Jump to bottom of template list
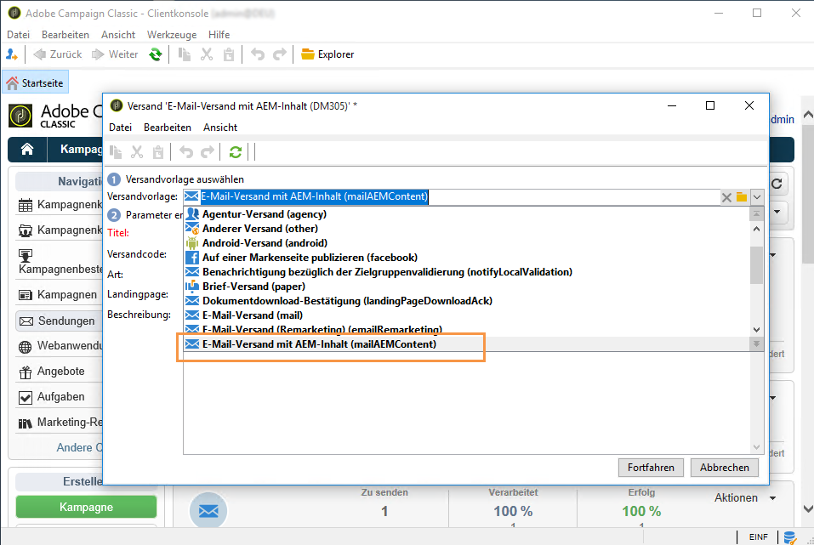 click(x=757, y=343)
